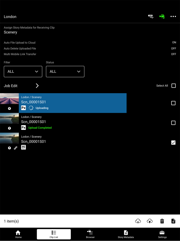Uncheck the checked Hi Res clip checkbox
The width and height of the screenshot is (180, 241).
pos(173,142)
